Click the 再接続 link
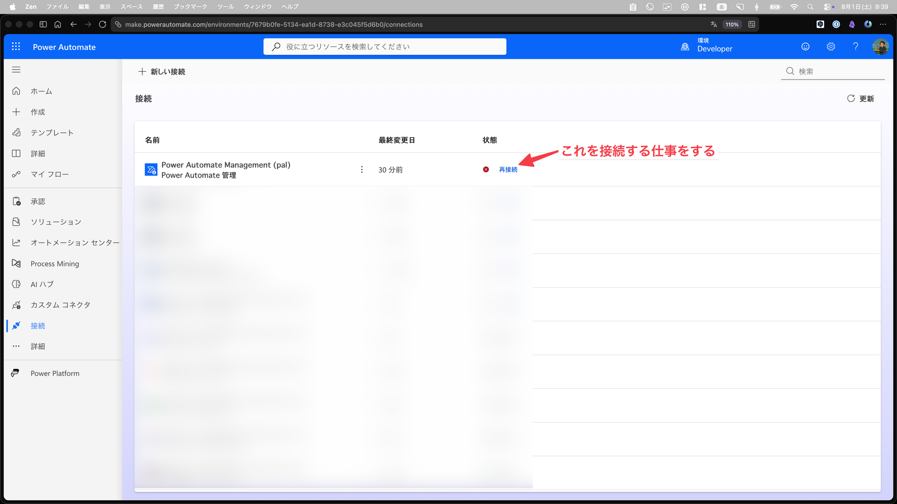897x504 pixels. point(508,170)
